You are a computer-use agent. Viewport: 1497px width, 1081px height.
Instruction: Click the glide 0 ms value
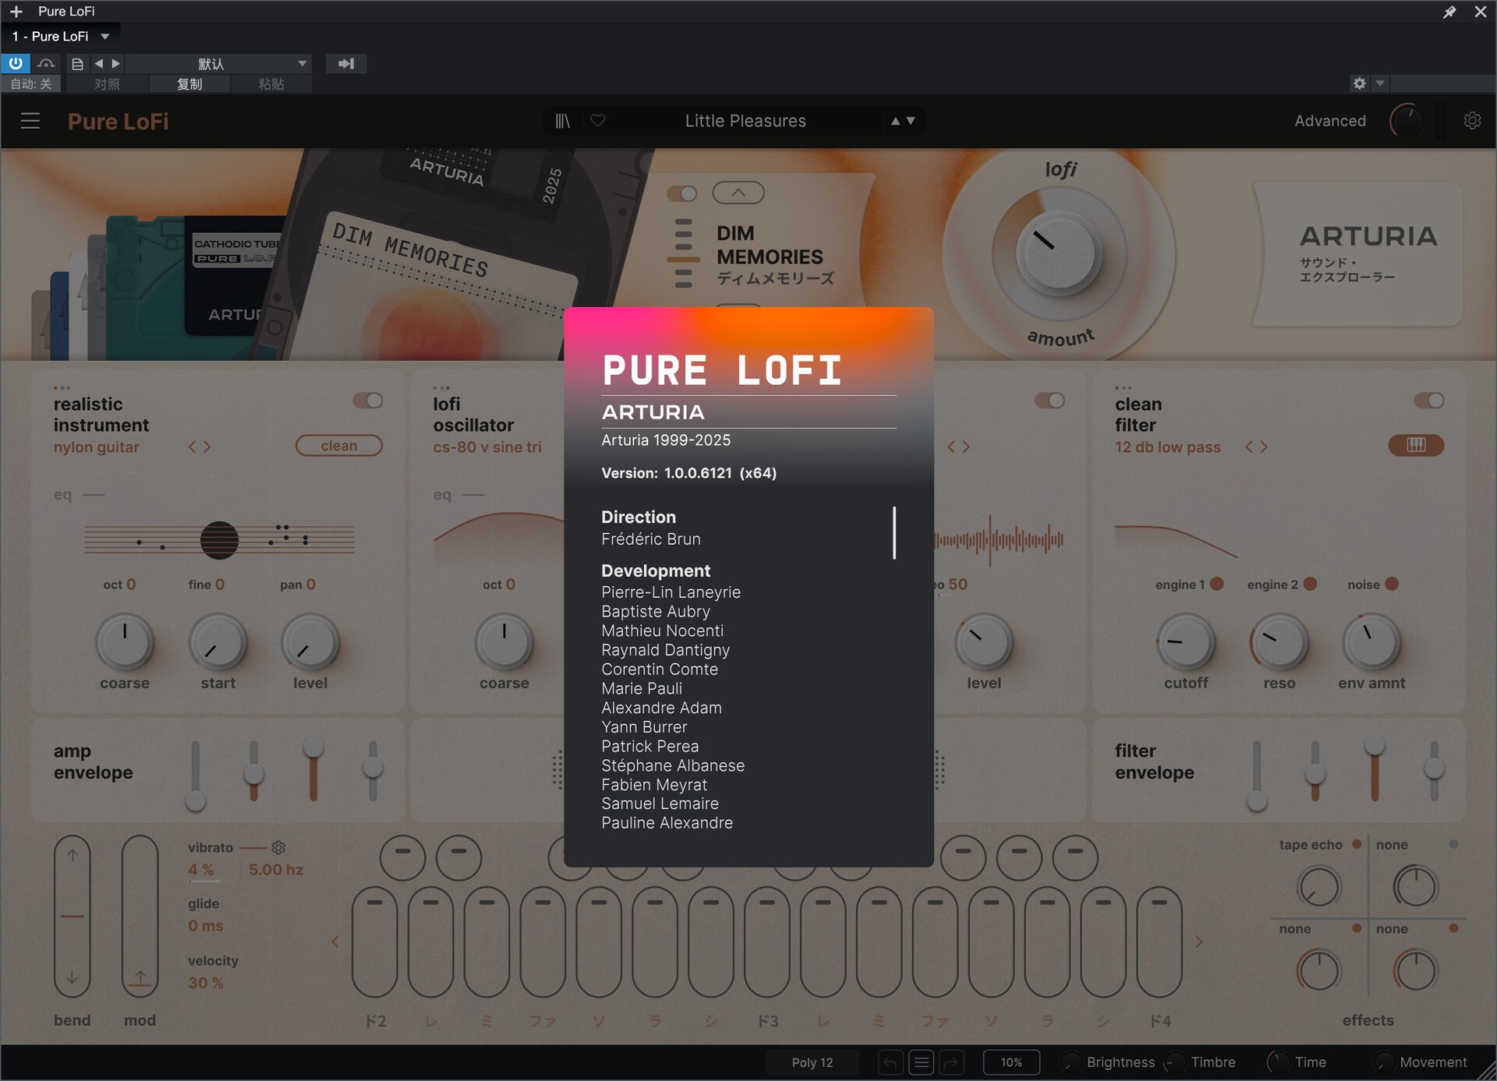point(206,926)
